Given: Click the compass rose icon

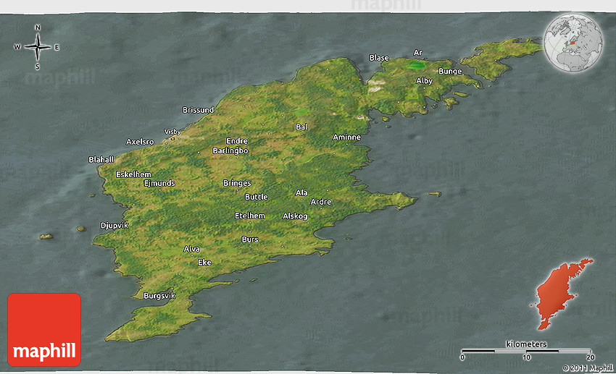Looking at the screenshot, I should click(x=37, y=48).
